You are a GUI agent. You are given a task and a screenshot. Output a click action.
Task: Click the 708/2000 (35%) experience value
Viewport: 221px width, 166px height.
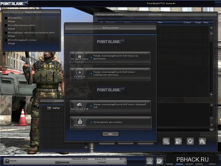tap(79, 159)
